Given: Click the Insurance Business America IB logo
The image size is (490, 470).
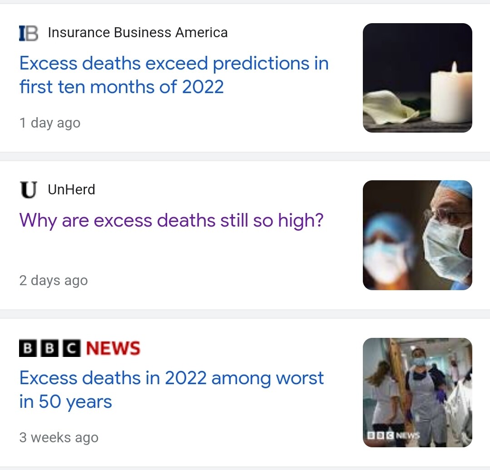Looking at the screenshot, I should coord(29,33).
